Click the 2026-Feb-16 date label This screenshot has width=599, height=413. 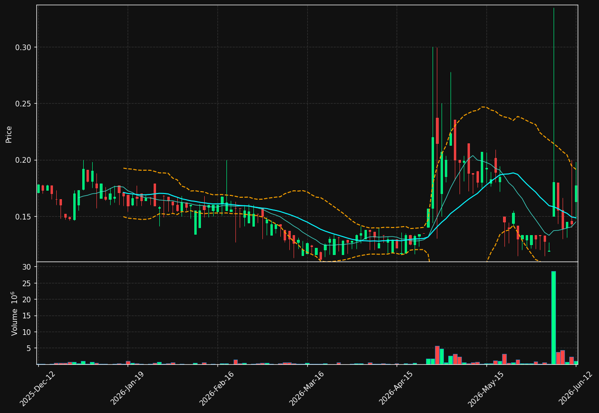click(217, 388)
